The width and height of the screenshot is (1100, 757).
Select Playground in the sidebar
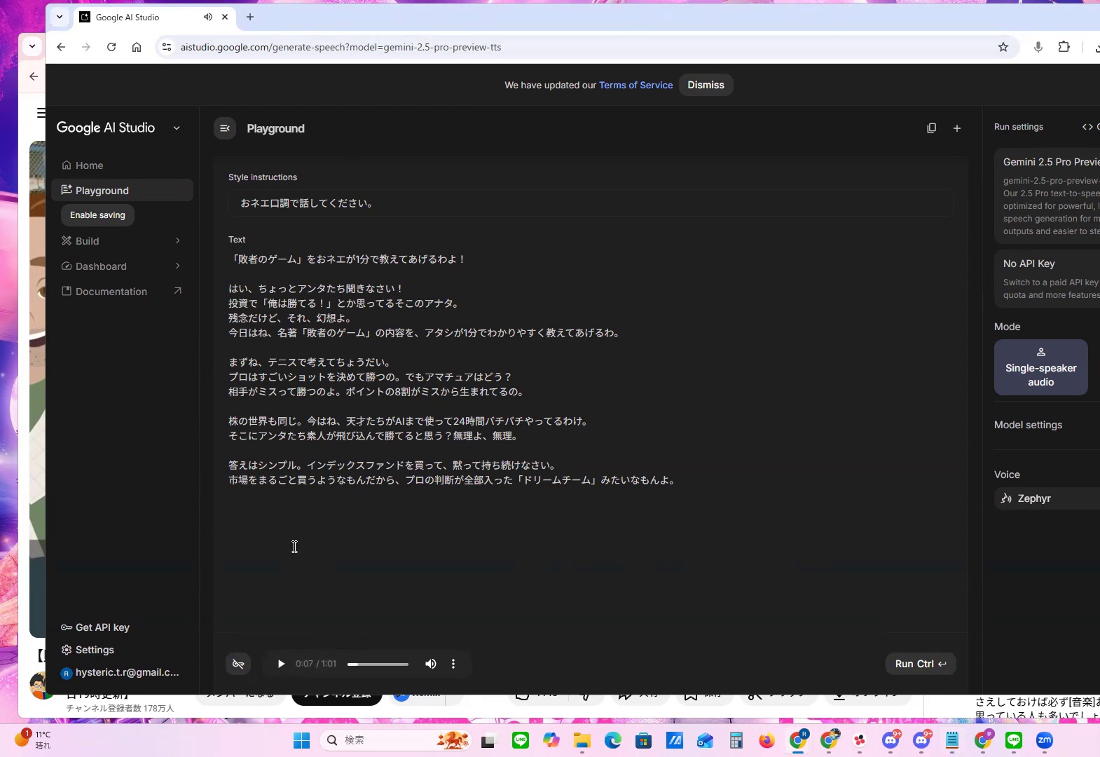(x=122, y=191)
